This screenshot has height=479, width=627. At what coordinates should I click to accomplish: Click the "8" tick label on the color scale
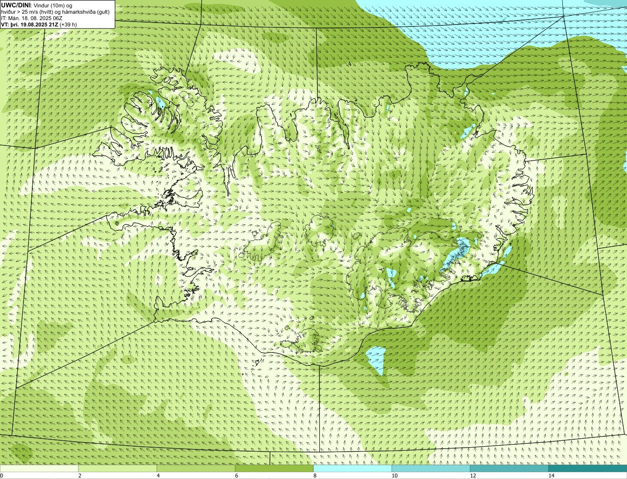(314, 476)
